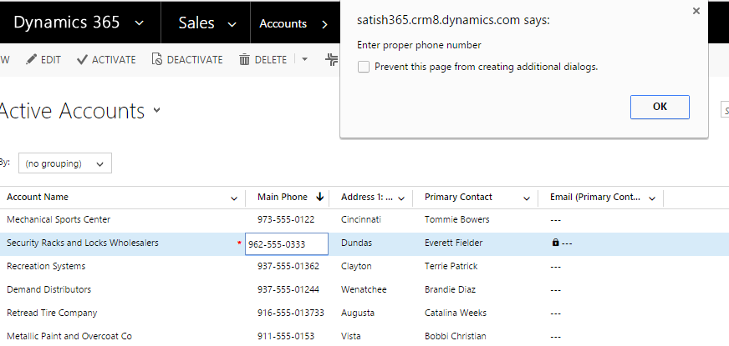Viewport: 729px width, 346px height.
Task: Click the Activate checkmark icon
Action: pos(82,60)
